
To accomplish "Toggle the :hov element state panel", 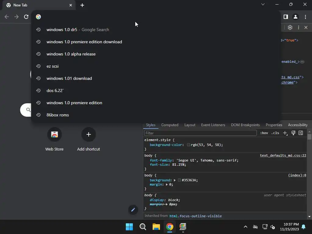I will (x=264, y=133).
